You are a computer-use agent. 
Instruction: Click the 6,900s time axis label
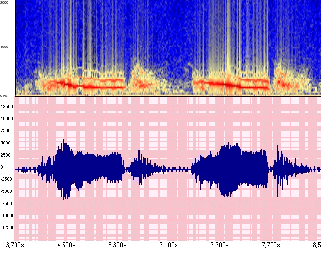point(220,245)
